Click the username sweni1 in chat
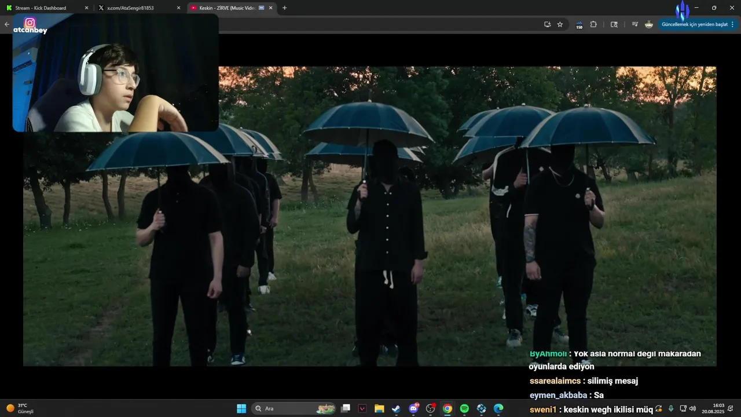The image size is (741, 417). [543, 409]
